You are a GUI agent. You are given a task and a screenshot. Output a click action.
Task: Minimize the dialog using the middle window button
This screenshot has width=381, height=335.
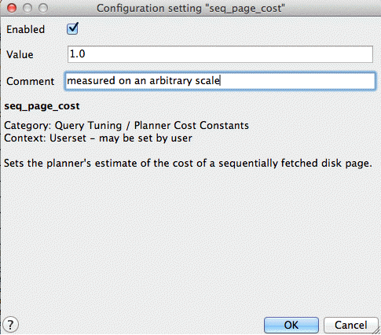(27, 8)
